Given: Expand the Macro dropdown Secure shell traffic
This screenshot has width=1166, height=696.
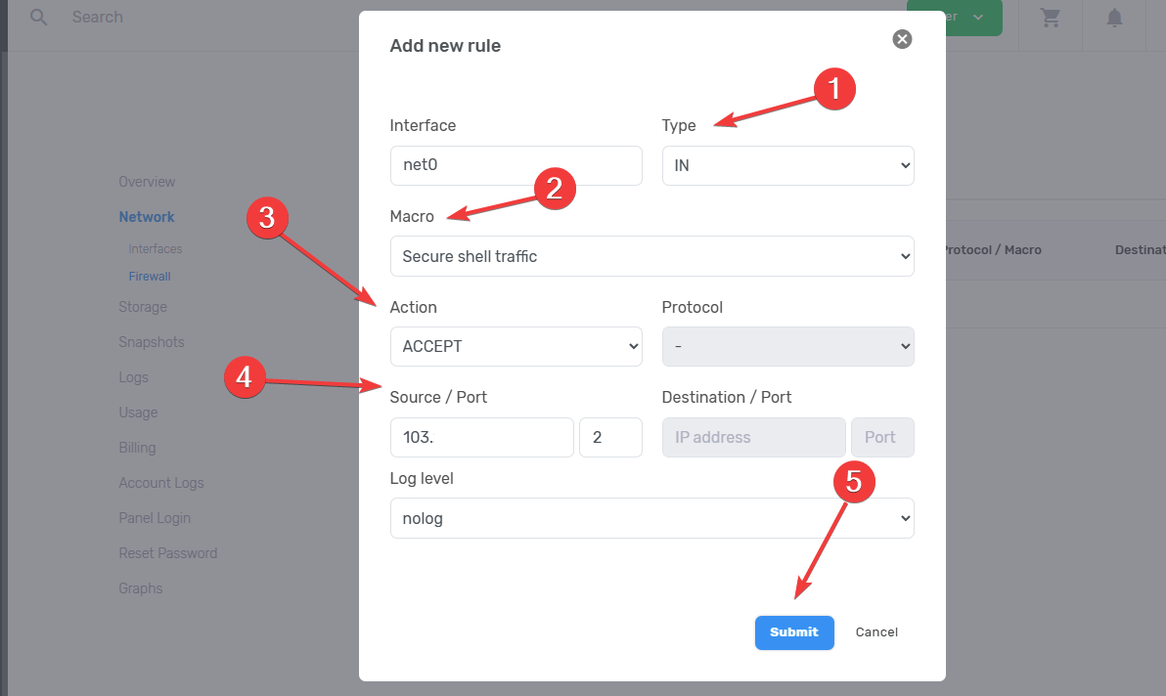Looking at the screenshot, I should tap(651, 256).
